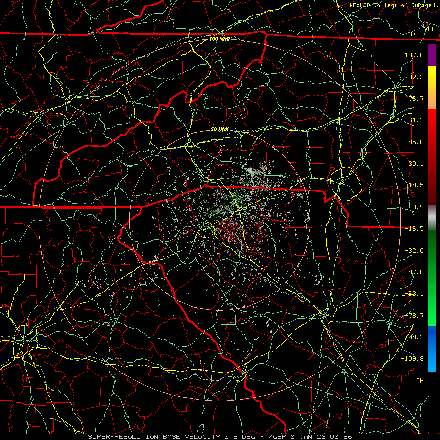Click the -94.2 value on the velocity scale
The height and width of the screenshot is (440, 440).
(414, 337)
